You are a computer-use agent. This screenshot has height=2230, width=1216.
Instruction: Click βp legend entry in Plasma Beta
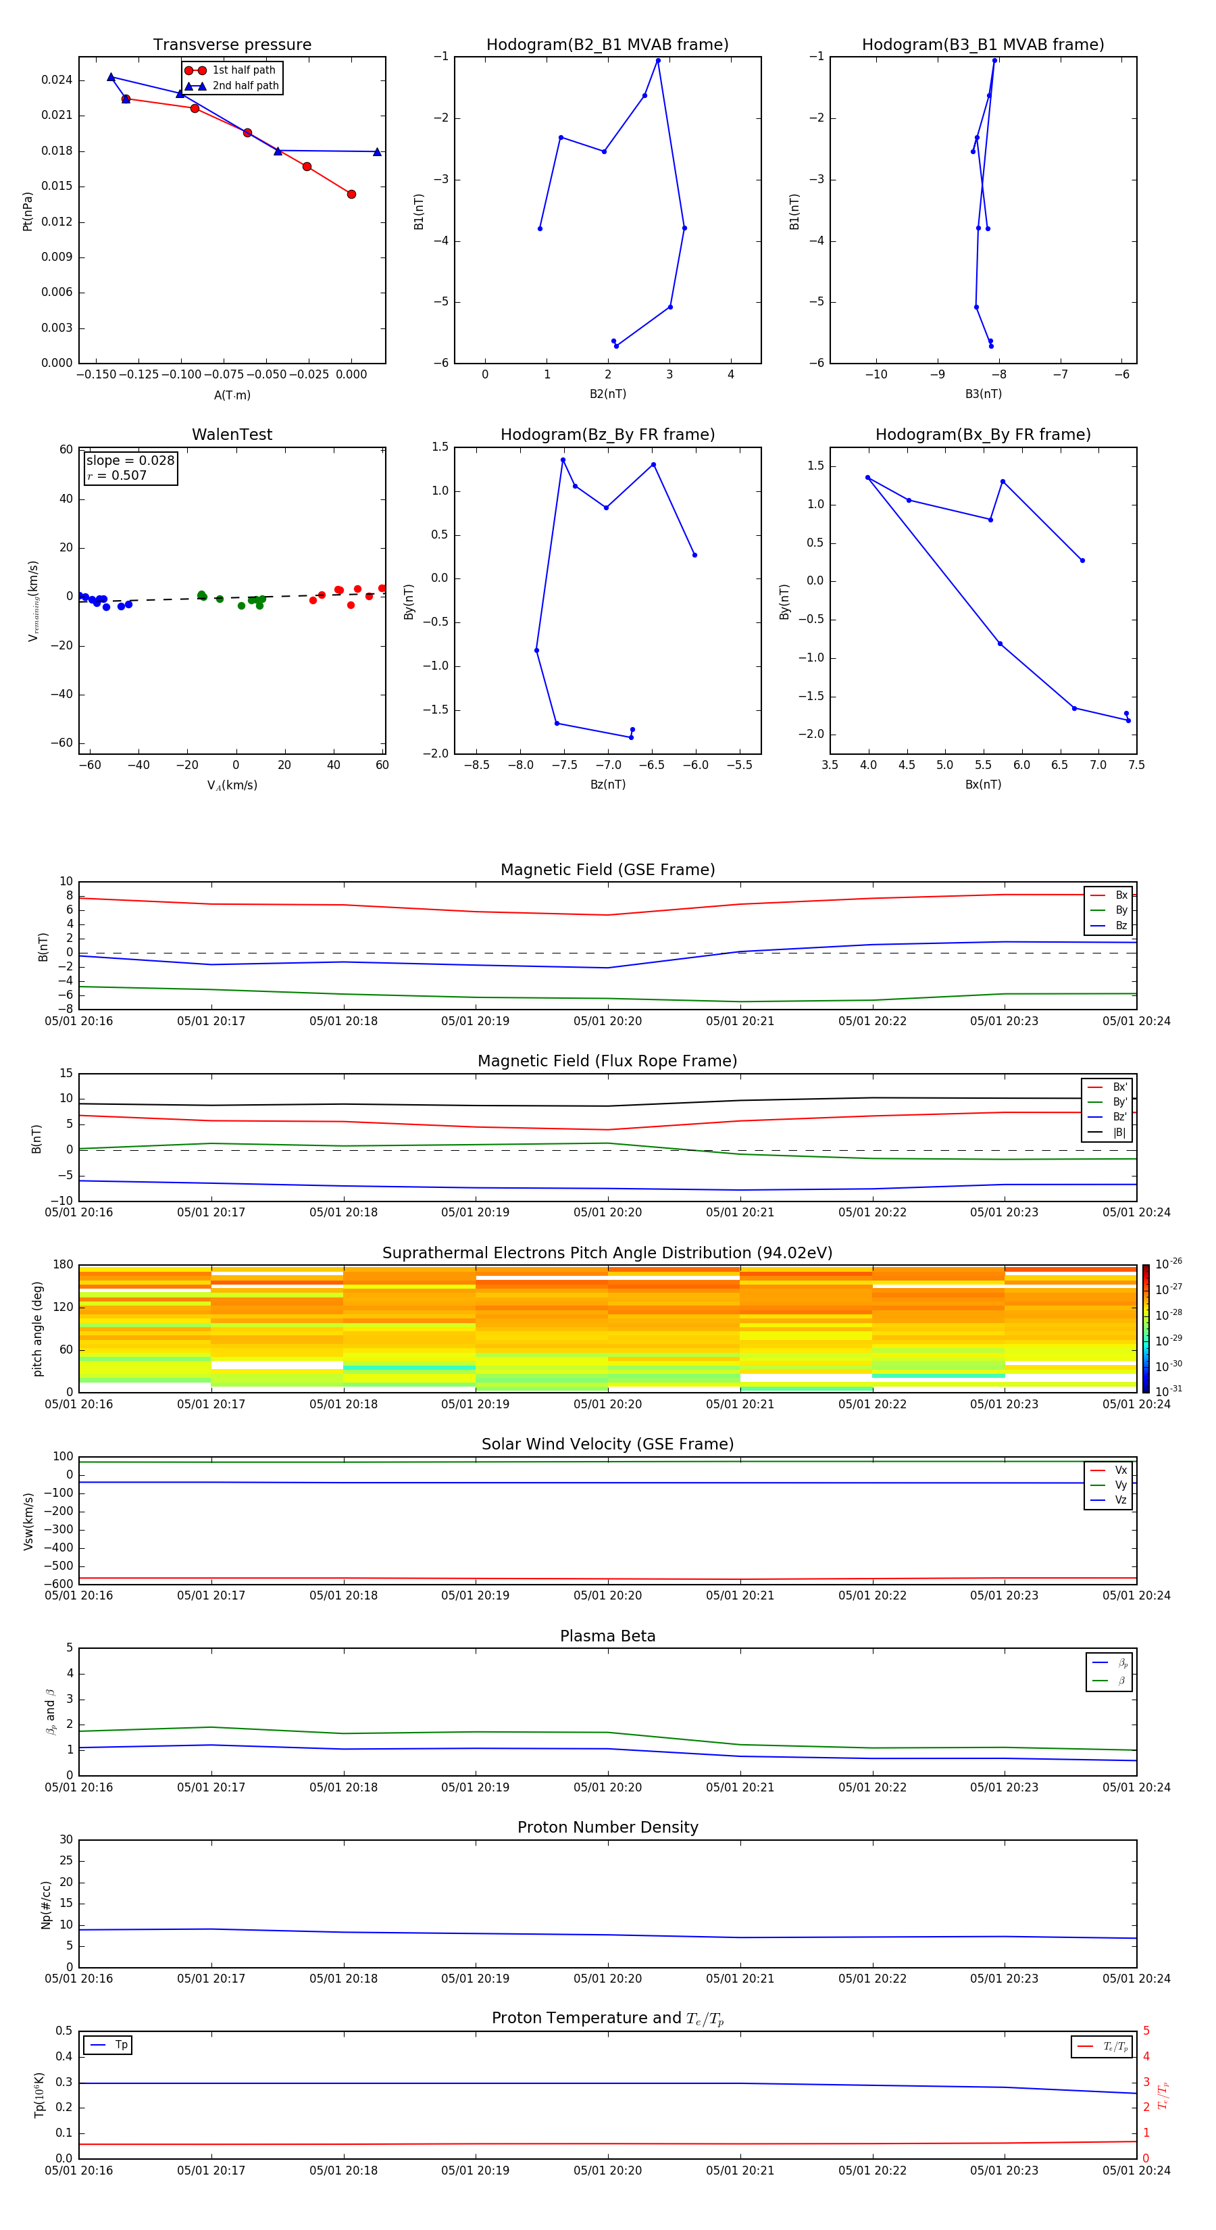point(1109,1662)
